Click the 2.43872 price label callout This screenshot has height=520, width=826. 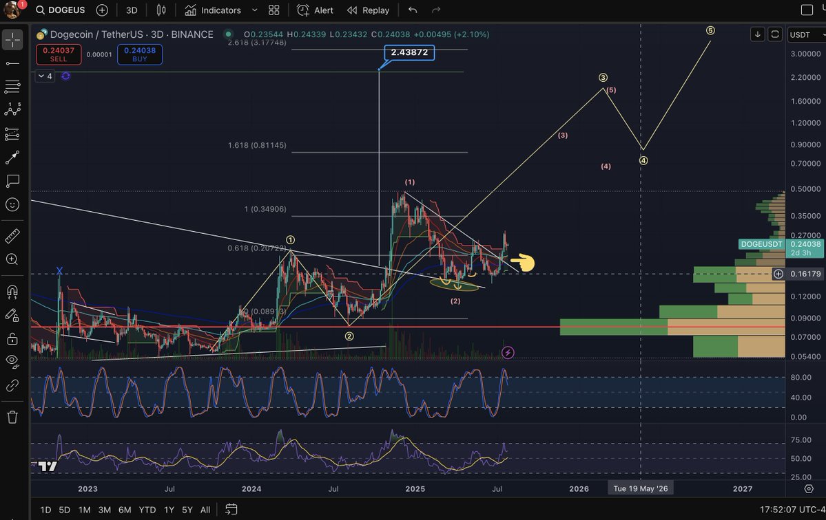pyautogui.click(x=409, y=52)
